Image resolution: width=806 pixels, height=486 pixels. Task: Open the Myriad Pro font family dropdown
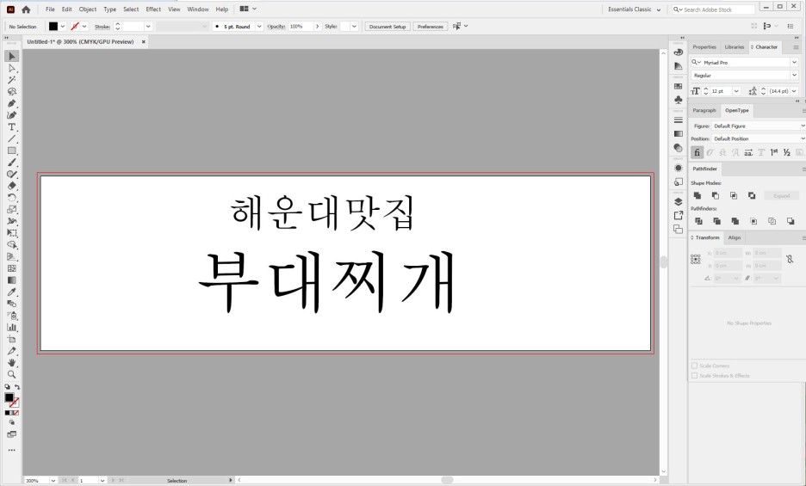tap(794, 62)
